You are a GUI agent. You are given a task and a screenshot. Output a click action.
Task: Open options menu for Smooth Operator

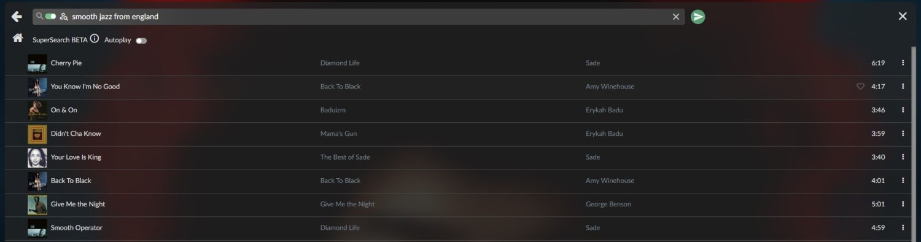coord(903,228)
